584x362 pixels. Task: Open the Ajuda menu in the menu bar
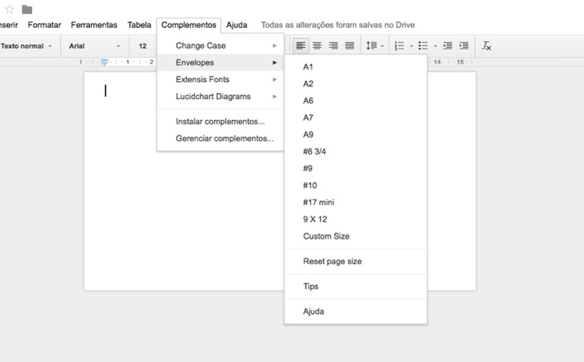[x=237, y=25]
